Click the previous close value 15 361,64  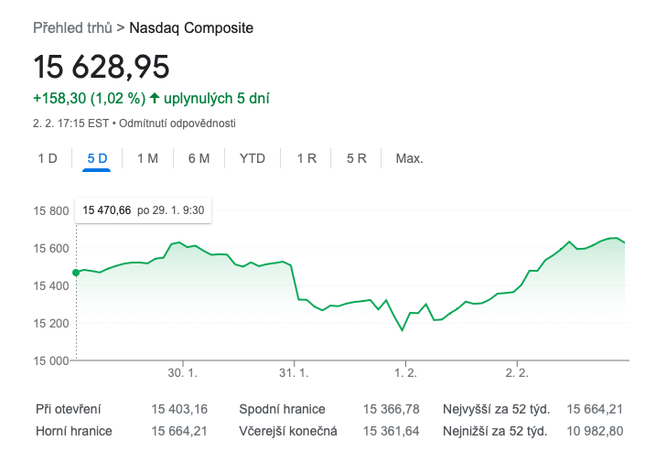tap(392, 432)
